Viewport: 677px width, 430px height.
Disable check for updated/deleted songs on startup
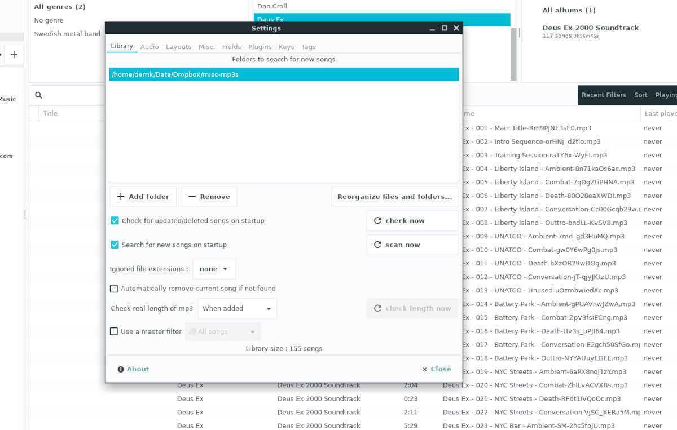115,221
